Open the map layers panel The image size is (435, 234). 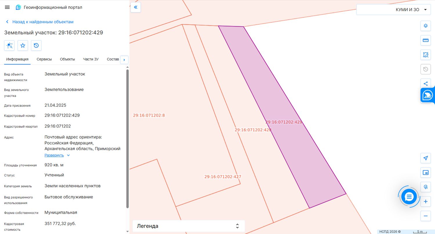[x=426, y=26]
